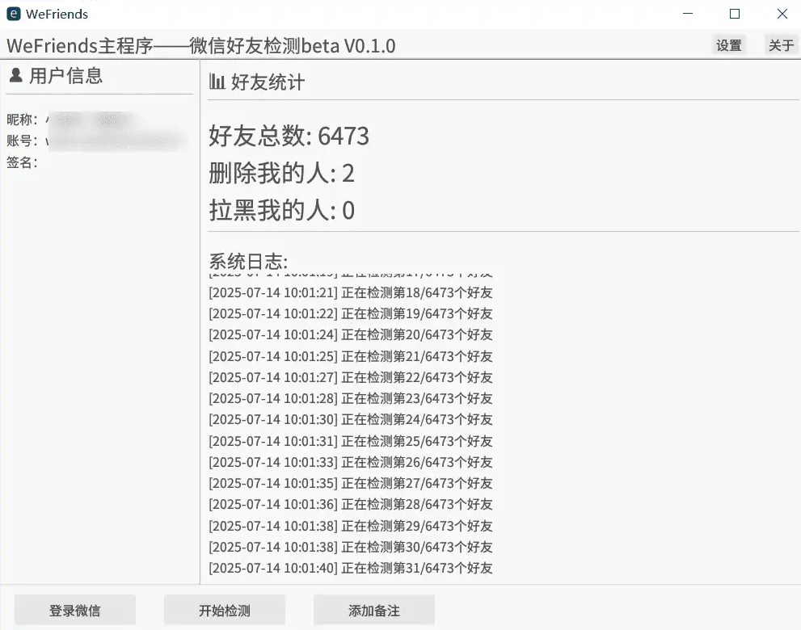The height and width of the screenshot is (630, 801).
Task: Click the 签名 signature label
Action: [x=22, y=162]
